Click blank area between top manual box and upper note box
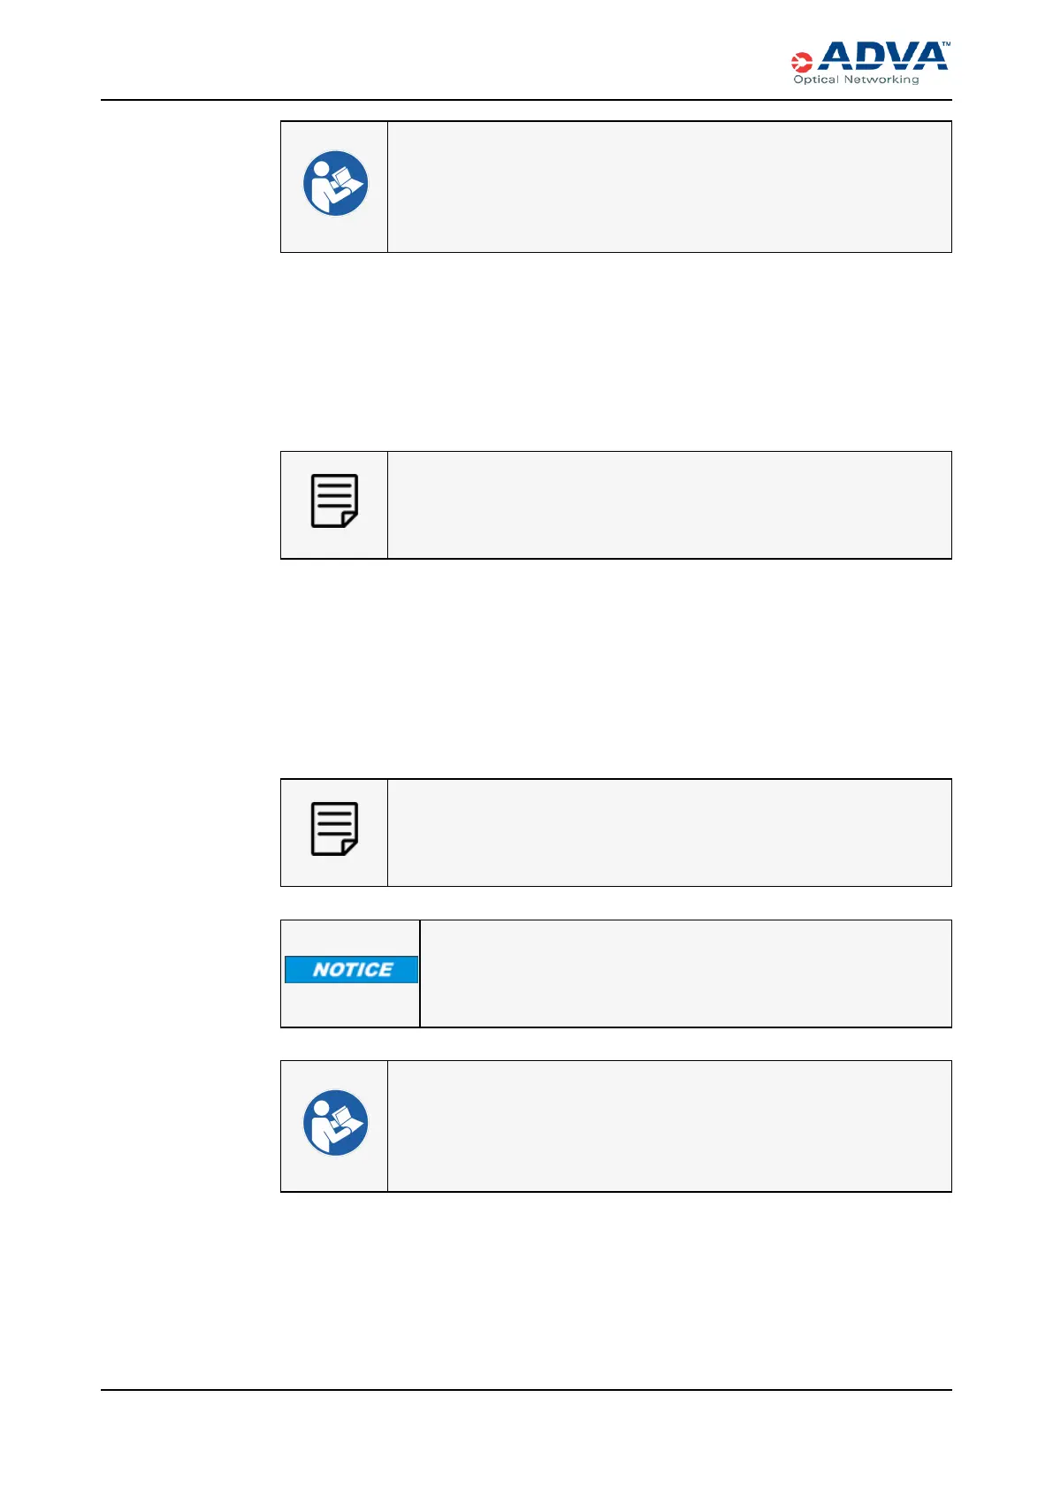This screenshot has width=1053, height=1489. tap(615, 352)
